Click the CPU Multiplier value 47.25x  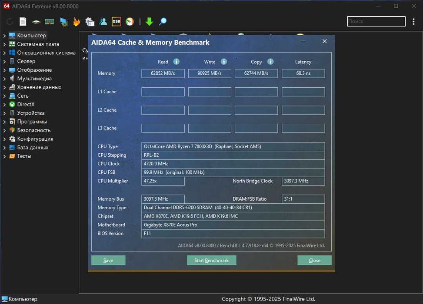coord(163,181)
